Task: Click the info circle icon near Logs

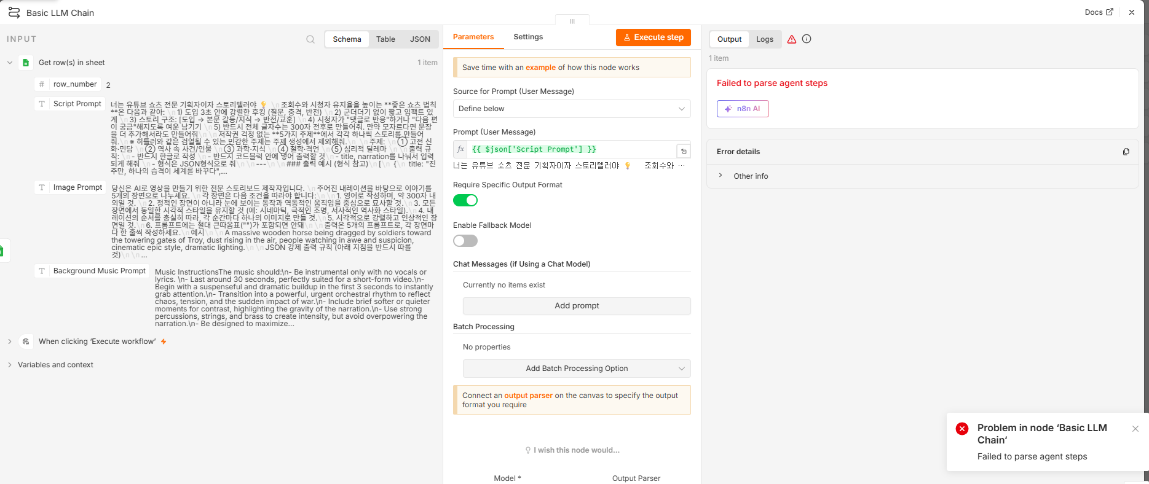Action: pos(807,39)
